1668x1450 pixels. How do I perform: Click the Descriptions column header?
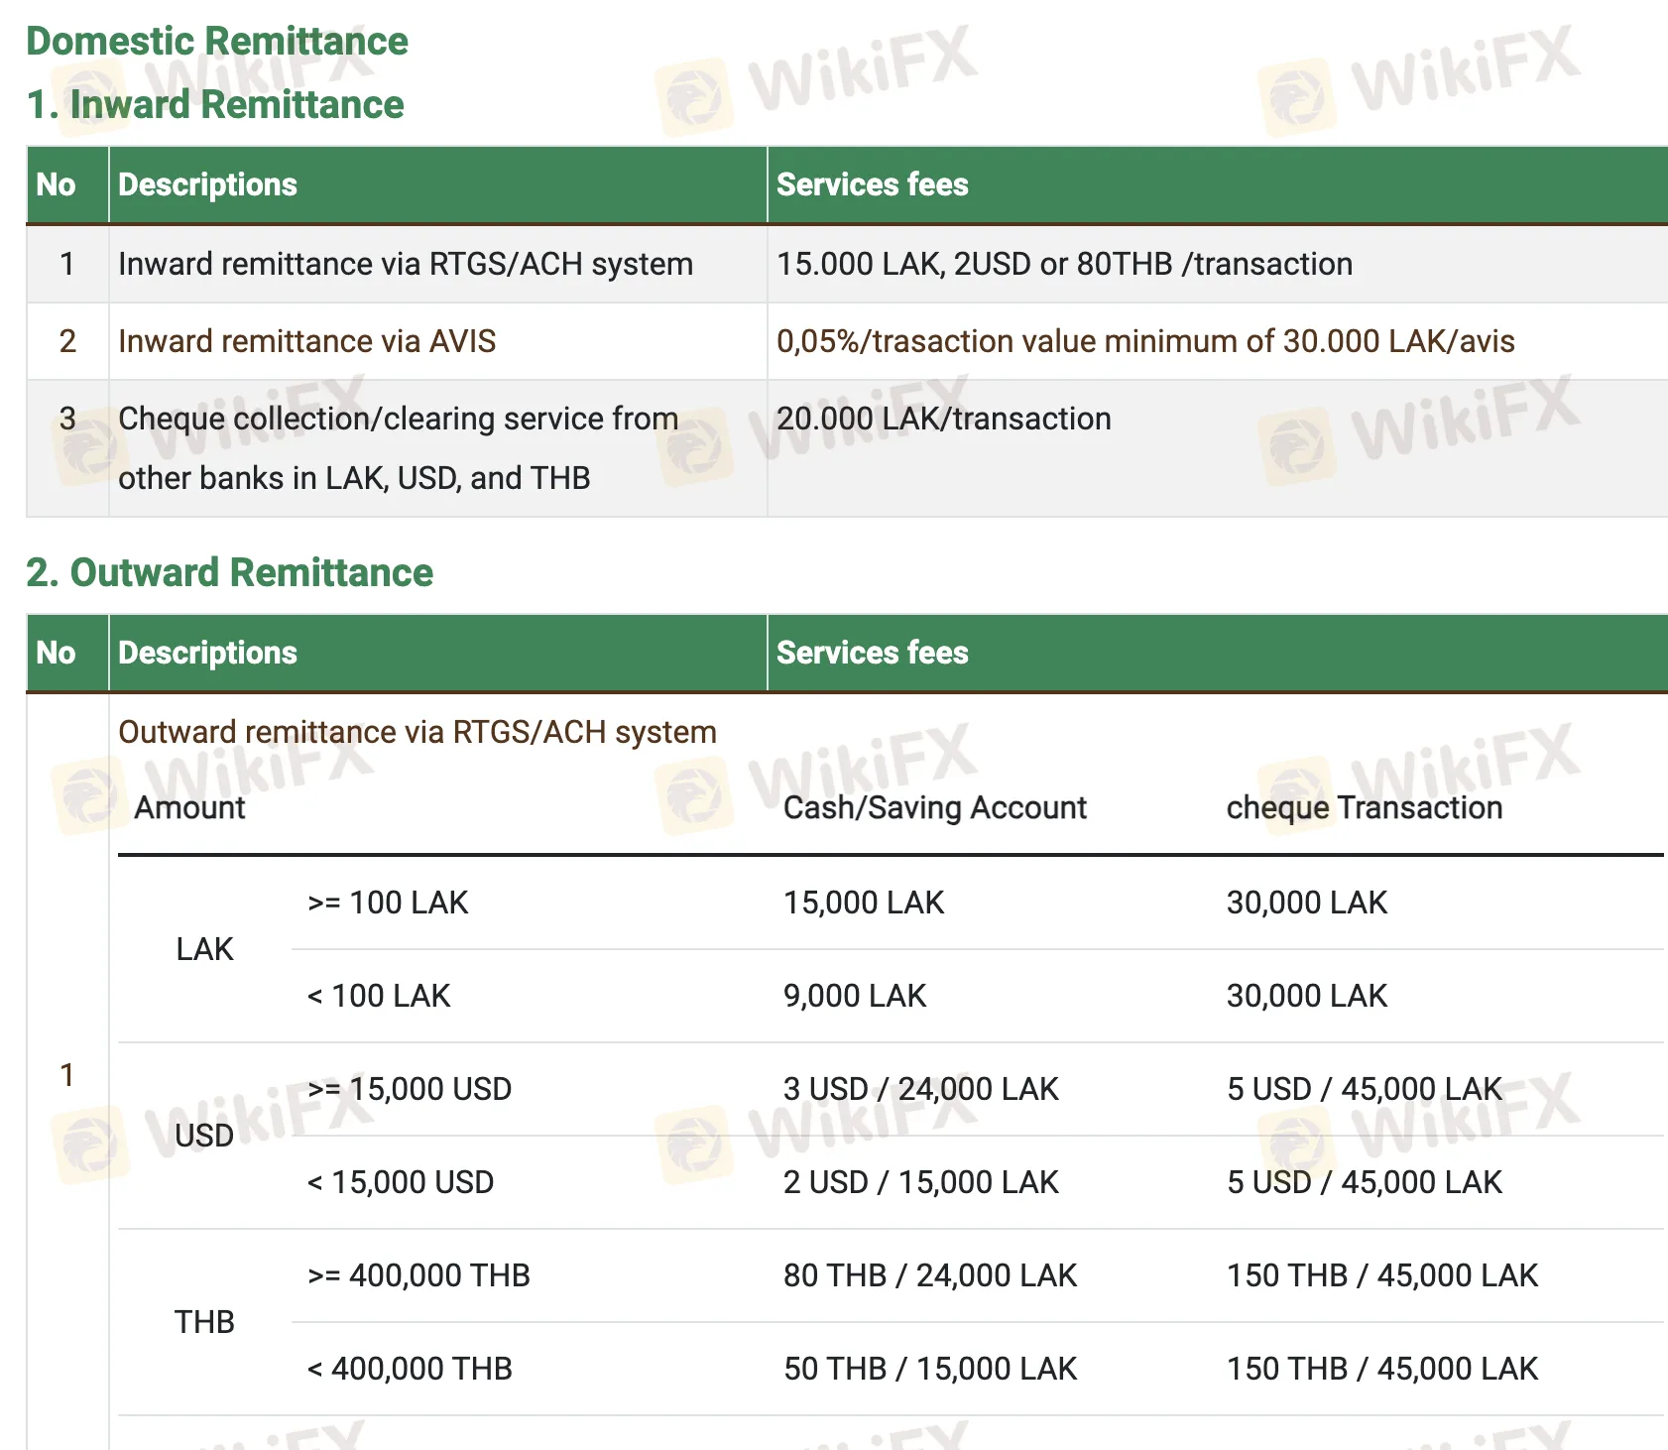pyautogui.click(x=207, y=184)
